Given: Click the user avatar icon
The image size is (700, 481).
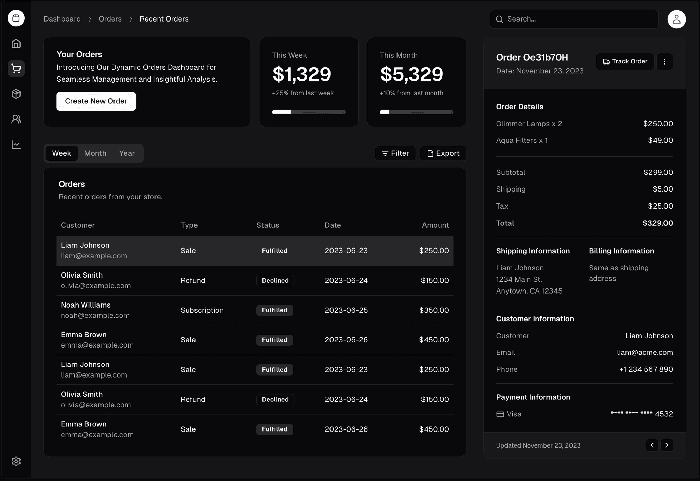Looking at the screenshot, I should tap(676, 19).
